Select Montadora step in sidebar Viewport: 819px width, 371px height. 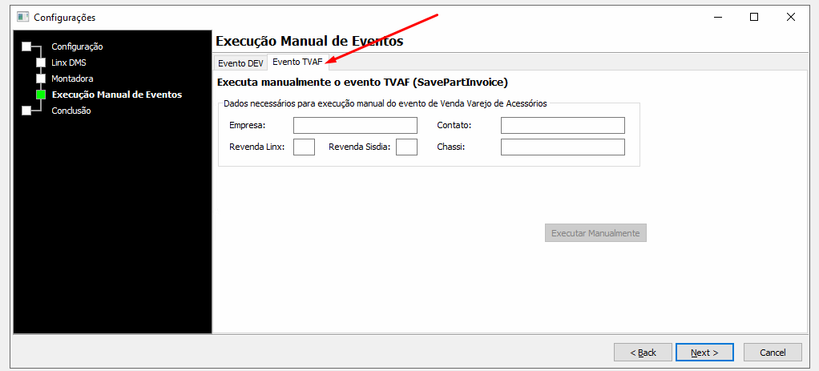(72, 79)
